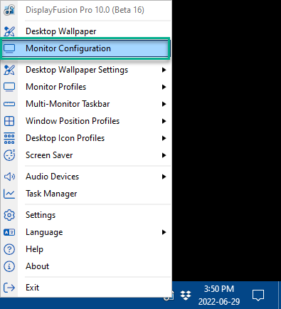Viewport: 281px width, 309px height.
Task: Open Desktop Wallpaper menu entry
Action: [85, 31]
